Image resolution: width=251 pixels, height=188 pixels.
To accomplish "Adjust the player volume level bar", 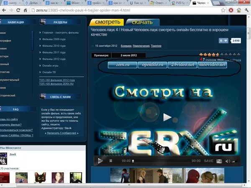I will pos(235,161).
